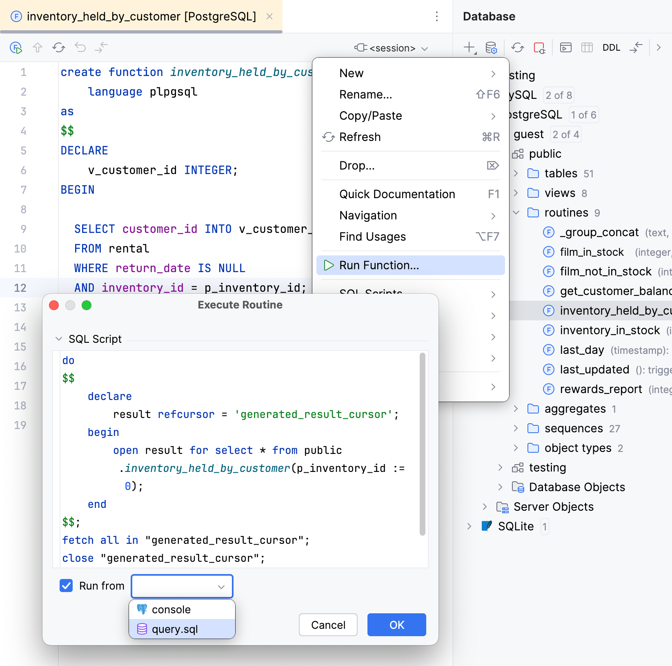Click the editor toolbar refresh icon

pos(59,48)
